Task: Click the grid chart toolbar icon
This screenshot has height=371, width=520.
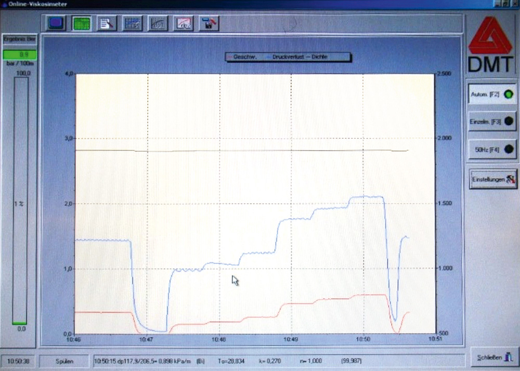Action: click(x=132, y=23)
